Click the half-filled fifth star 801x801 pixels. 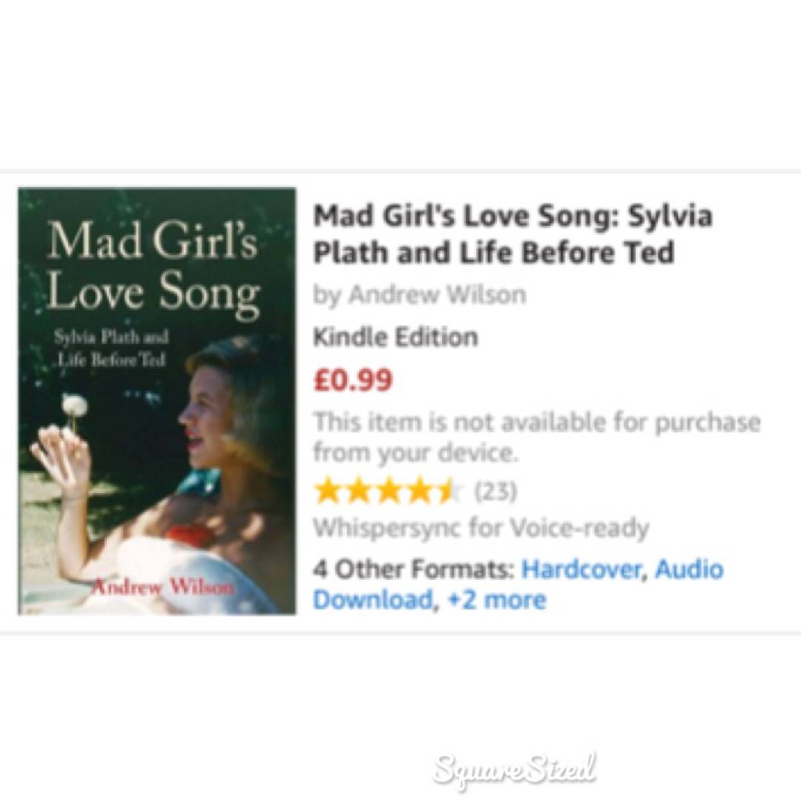449,492
